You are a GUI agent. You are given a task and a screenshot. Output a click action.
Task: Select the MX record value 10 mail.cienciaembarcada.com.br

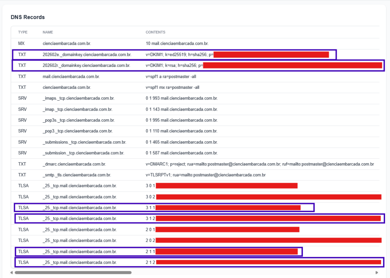tap(177, 44)
